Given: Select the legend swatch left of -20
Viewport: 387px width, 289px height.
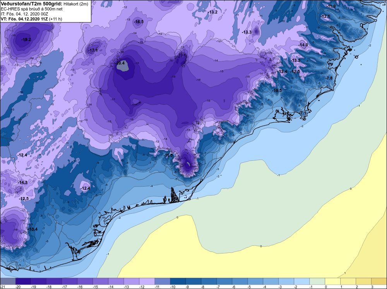Looking at the screenshot, I should [8, 281].
